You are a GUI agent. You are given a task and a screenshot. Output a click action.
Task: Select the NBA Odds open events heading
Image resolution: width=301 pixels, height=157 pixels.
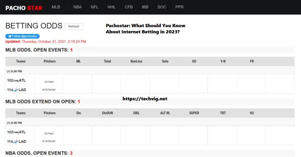point(39,153)
